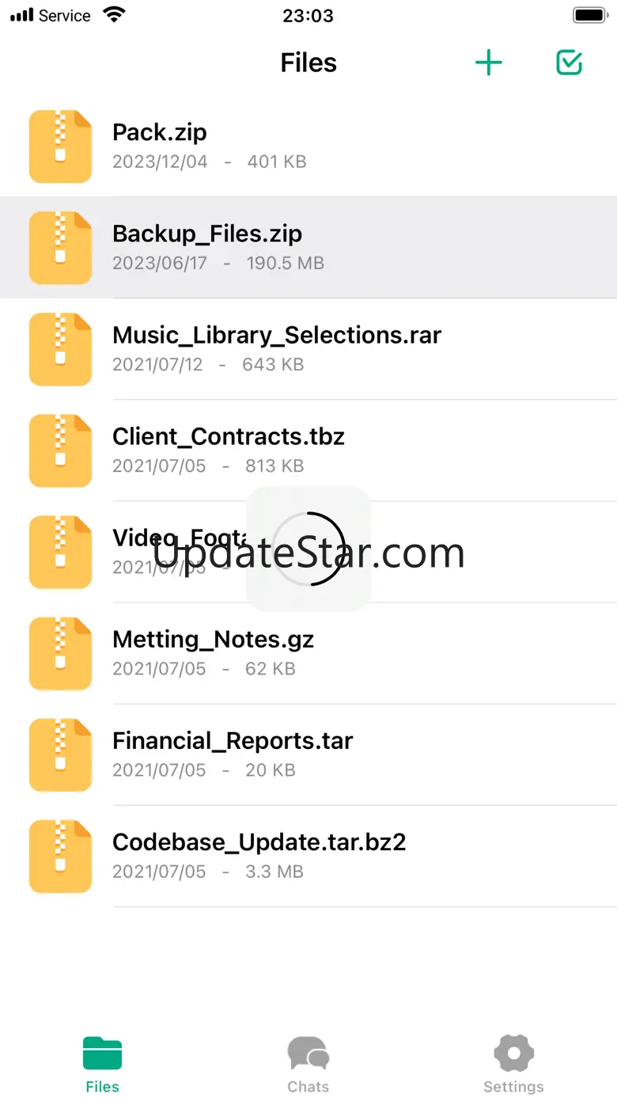
Task: Tap the Backup_Files.zip archive icon
Action: pos(61,248)
